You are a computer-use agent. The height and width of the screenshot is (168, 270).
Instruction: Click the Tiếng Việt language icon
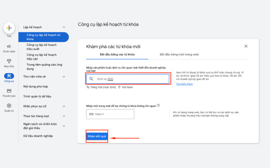pos(88,87)
